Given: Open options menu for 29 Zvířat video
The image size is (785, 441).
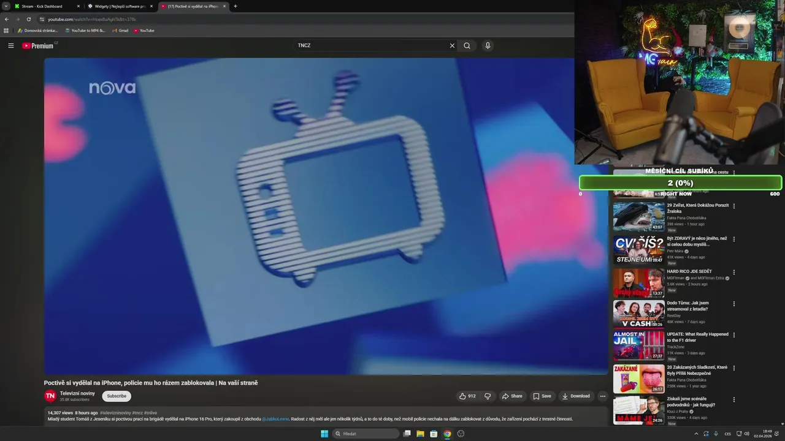Looking at the screenshot, I should (x=734, y=206).
